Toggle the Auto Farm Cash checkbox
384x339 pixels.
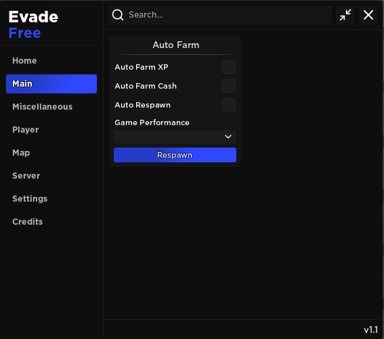229,86
